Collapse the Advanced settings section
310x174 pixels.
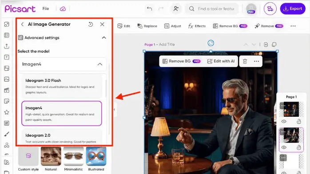point(104,38)
